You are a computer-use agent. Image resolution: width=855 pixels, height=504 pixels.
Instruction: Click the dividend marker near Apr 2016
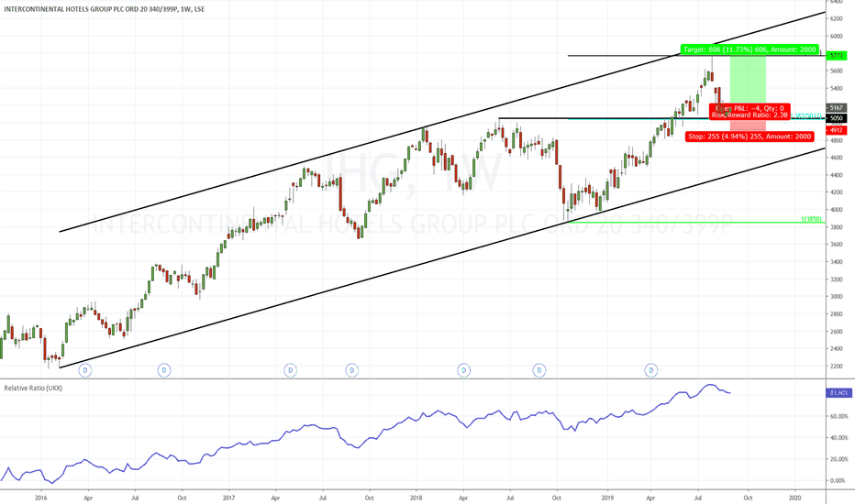[x=85, y=370]
